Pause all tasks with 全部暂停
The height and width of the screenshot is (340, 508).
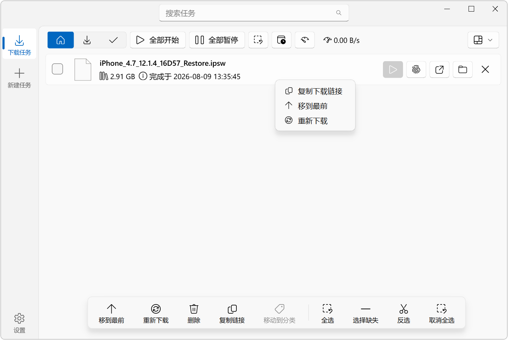(217, 40)
